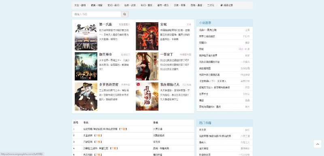This screenshot has width=324, height=156.
Task: Open the 二次元 category
Action: coord(211,5)
